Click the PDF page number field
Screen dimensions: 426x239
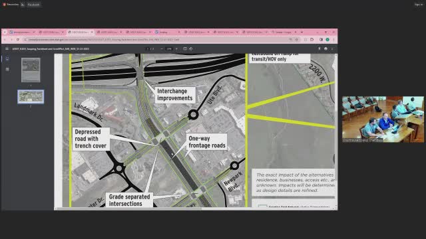(x=148, y=48)
